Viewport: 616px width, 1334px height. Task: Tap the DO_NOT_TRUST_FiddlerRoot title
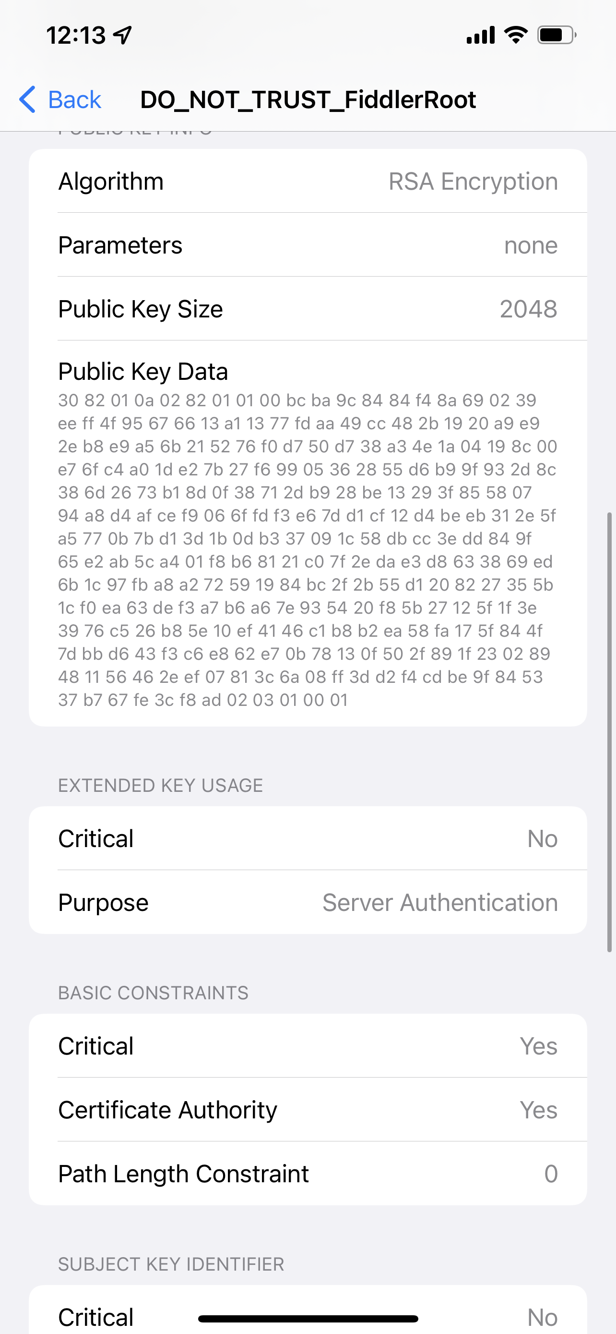coord(308,99)
